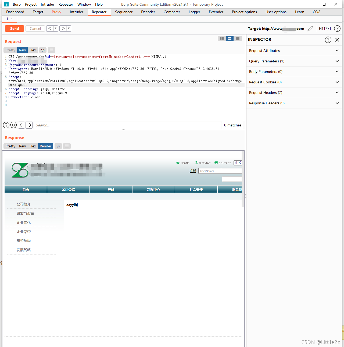Close Repeater tab 1
This screenshot has height=347, width=344.
tap(12, 19)
